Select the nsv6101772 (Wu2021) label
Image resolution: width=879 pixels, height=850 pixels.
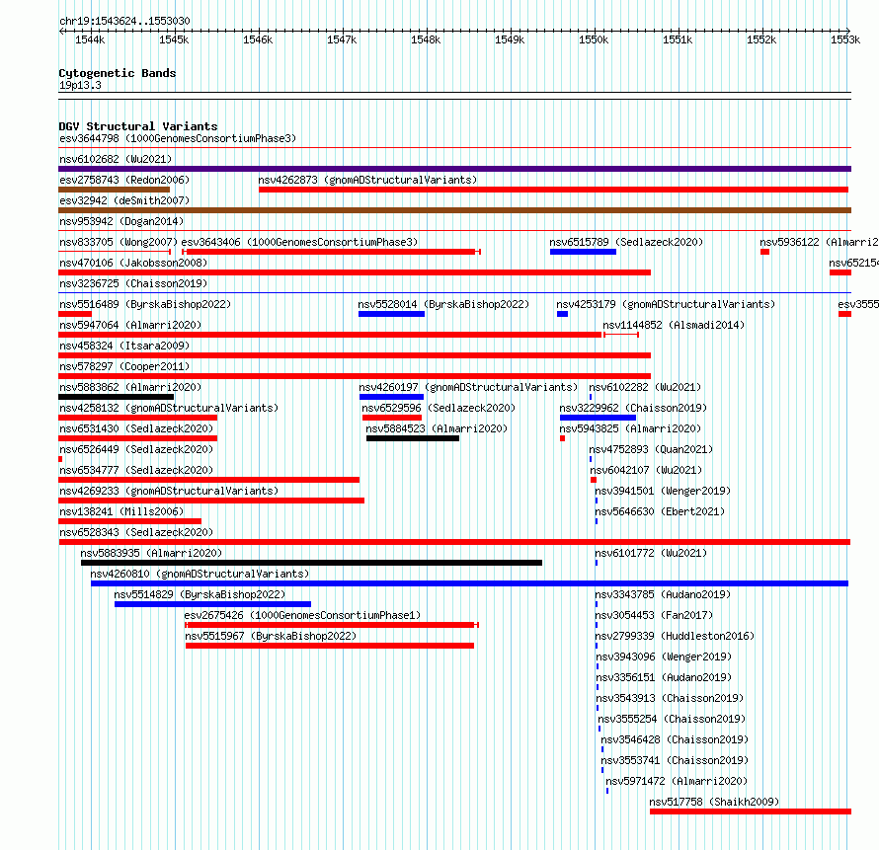651,553
